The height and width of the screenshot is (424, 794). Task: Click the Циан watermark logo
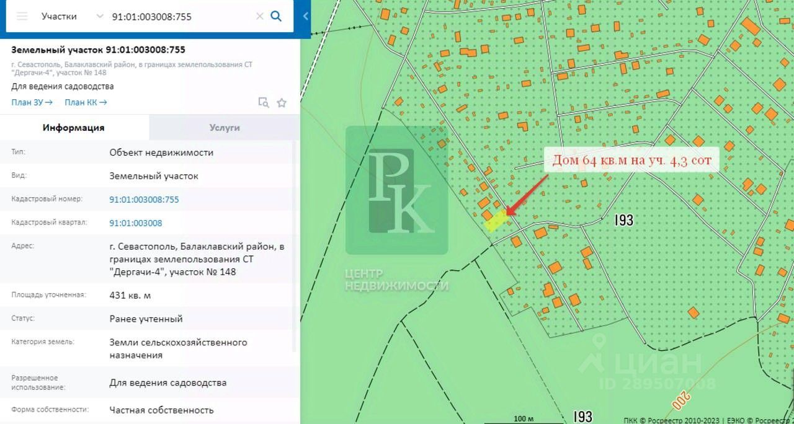click(645, 363)
